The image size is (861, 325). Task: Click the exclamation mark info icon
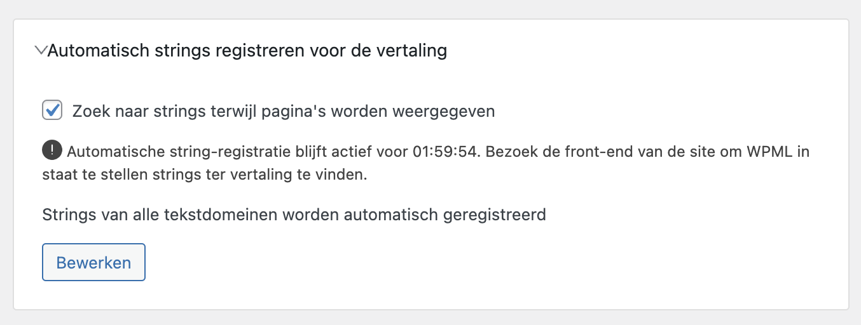click(x=52, y=151)
